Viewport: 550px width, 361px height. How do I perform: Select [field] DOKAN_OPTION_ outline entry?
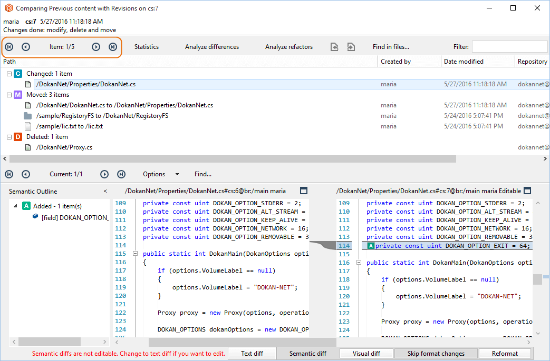[75, 217]
